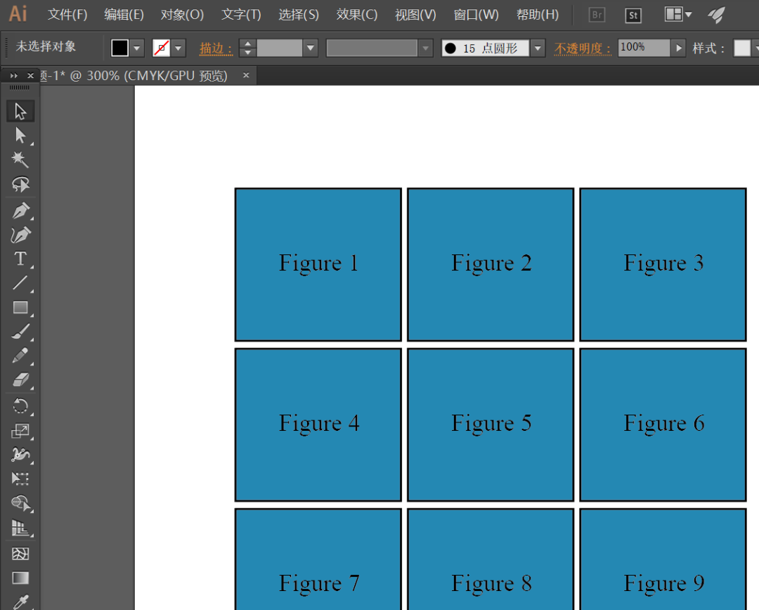Select the Warp tool
The height and width of the screenshot is (610, 759).
click(x=20, y=455)
